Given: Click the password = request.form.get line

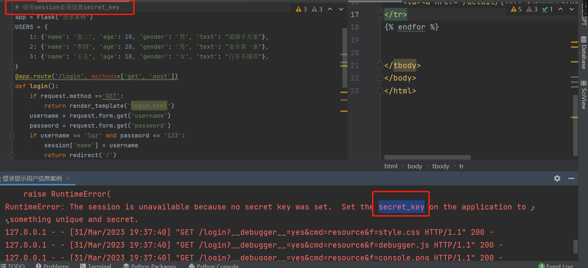Looking at the screenshot, I should [100, 126].
